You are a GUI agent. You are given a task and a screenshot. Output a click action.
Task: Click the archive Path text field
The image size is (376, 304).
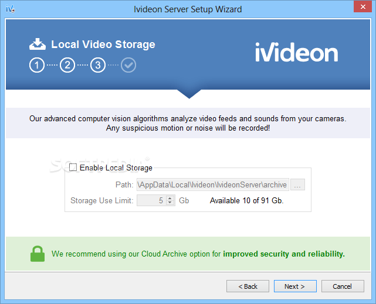coord(213,185)
